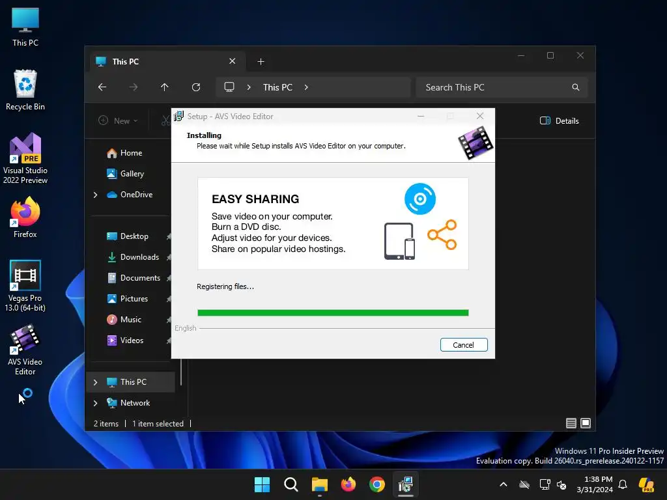Image resolution: width=667 pixels, height=500 pixels.
Task: Open the Windows Start menu
Action: point(262,484)
